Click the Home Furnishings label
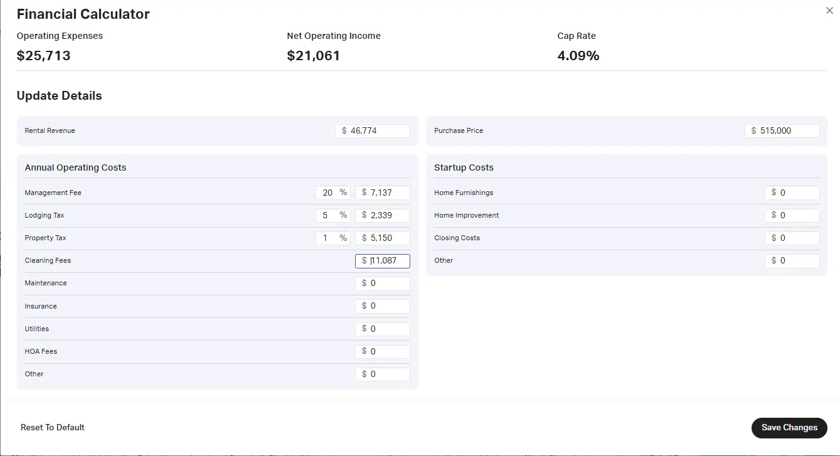Screen dimensions: 840x456 click(x=464, y=193)
